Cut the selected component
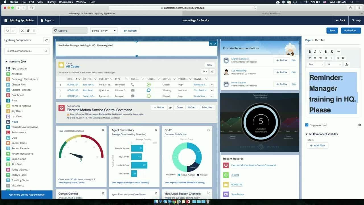 (22, 30)
